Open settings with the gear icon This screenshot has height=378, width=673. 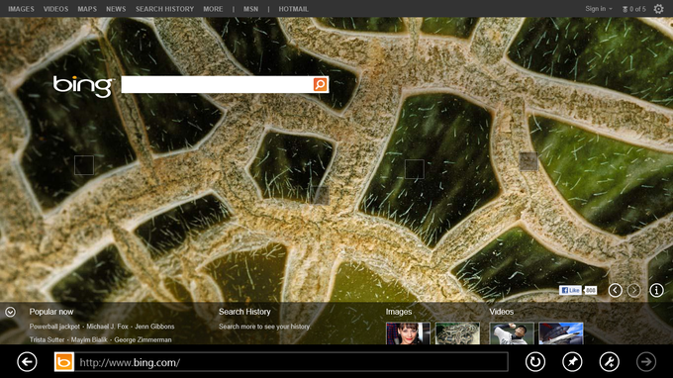(658, 9)
